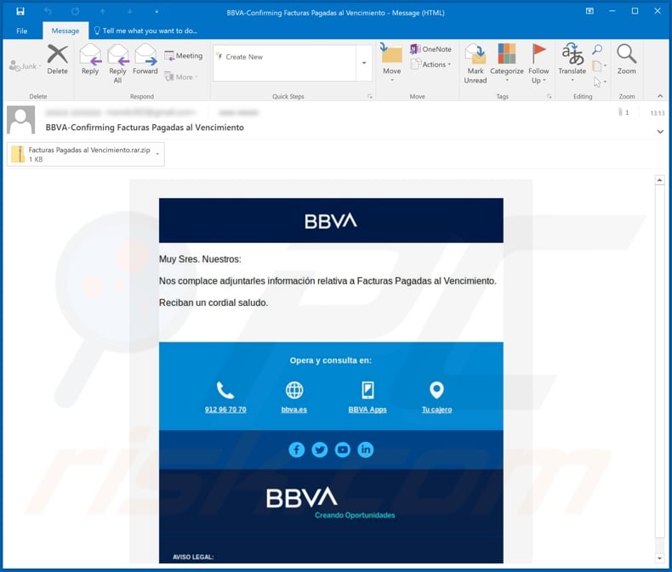Expand the Quick Steps gallery
The image size is (672, 572).
[x=364, y=63]
